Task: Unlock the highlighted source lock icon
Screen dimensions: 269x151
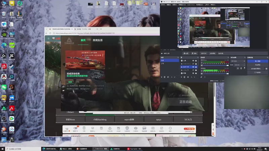Action: [196, 67]
